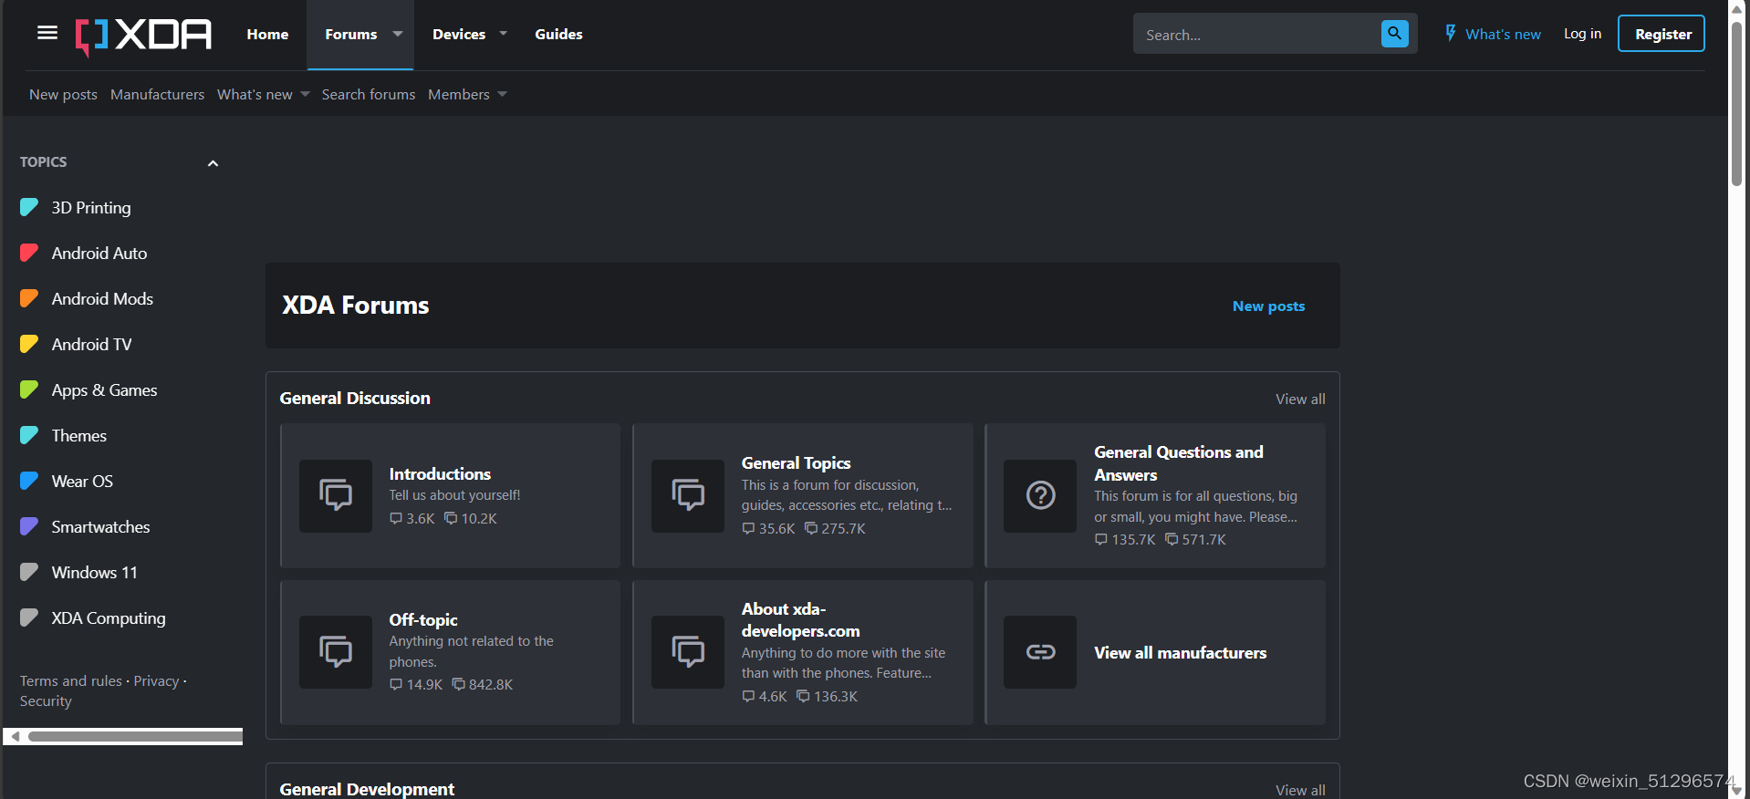The image size is (1750, 799).
Task: Click the red Android Auto tag icon
Action: tap(29, 253)
